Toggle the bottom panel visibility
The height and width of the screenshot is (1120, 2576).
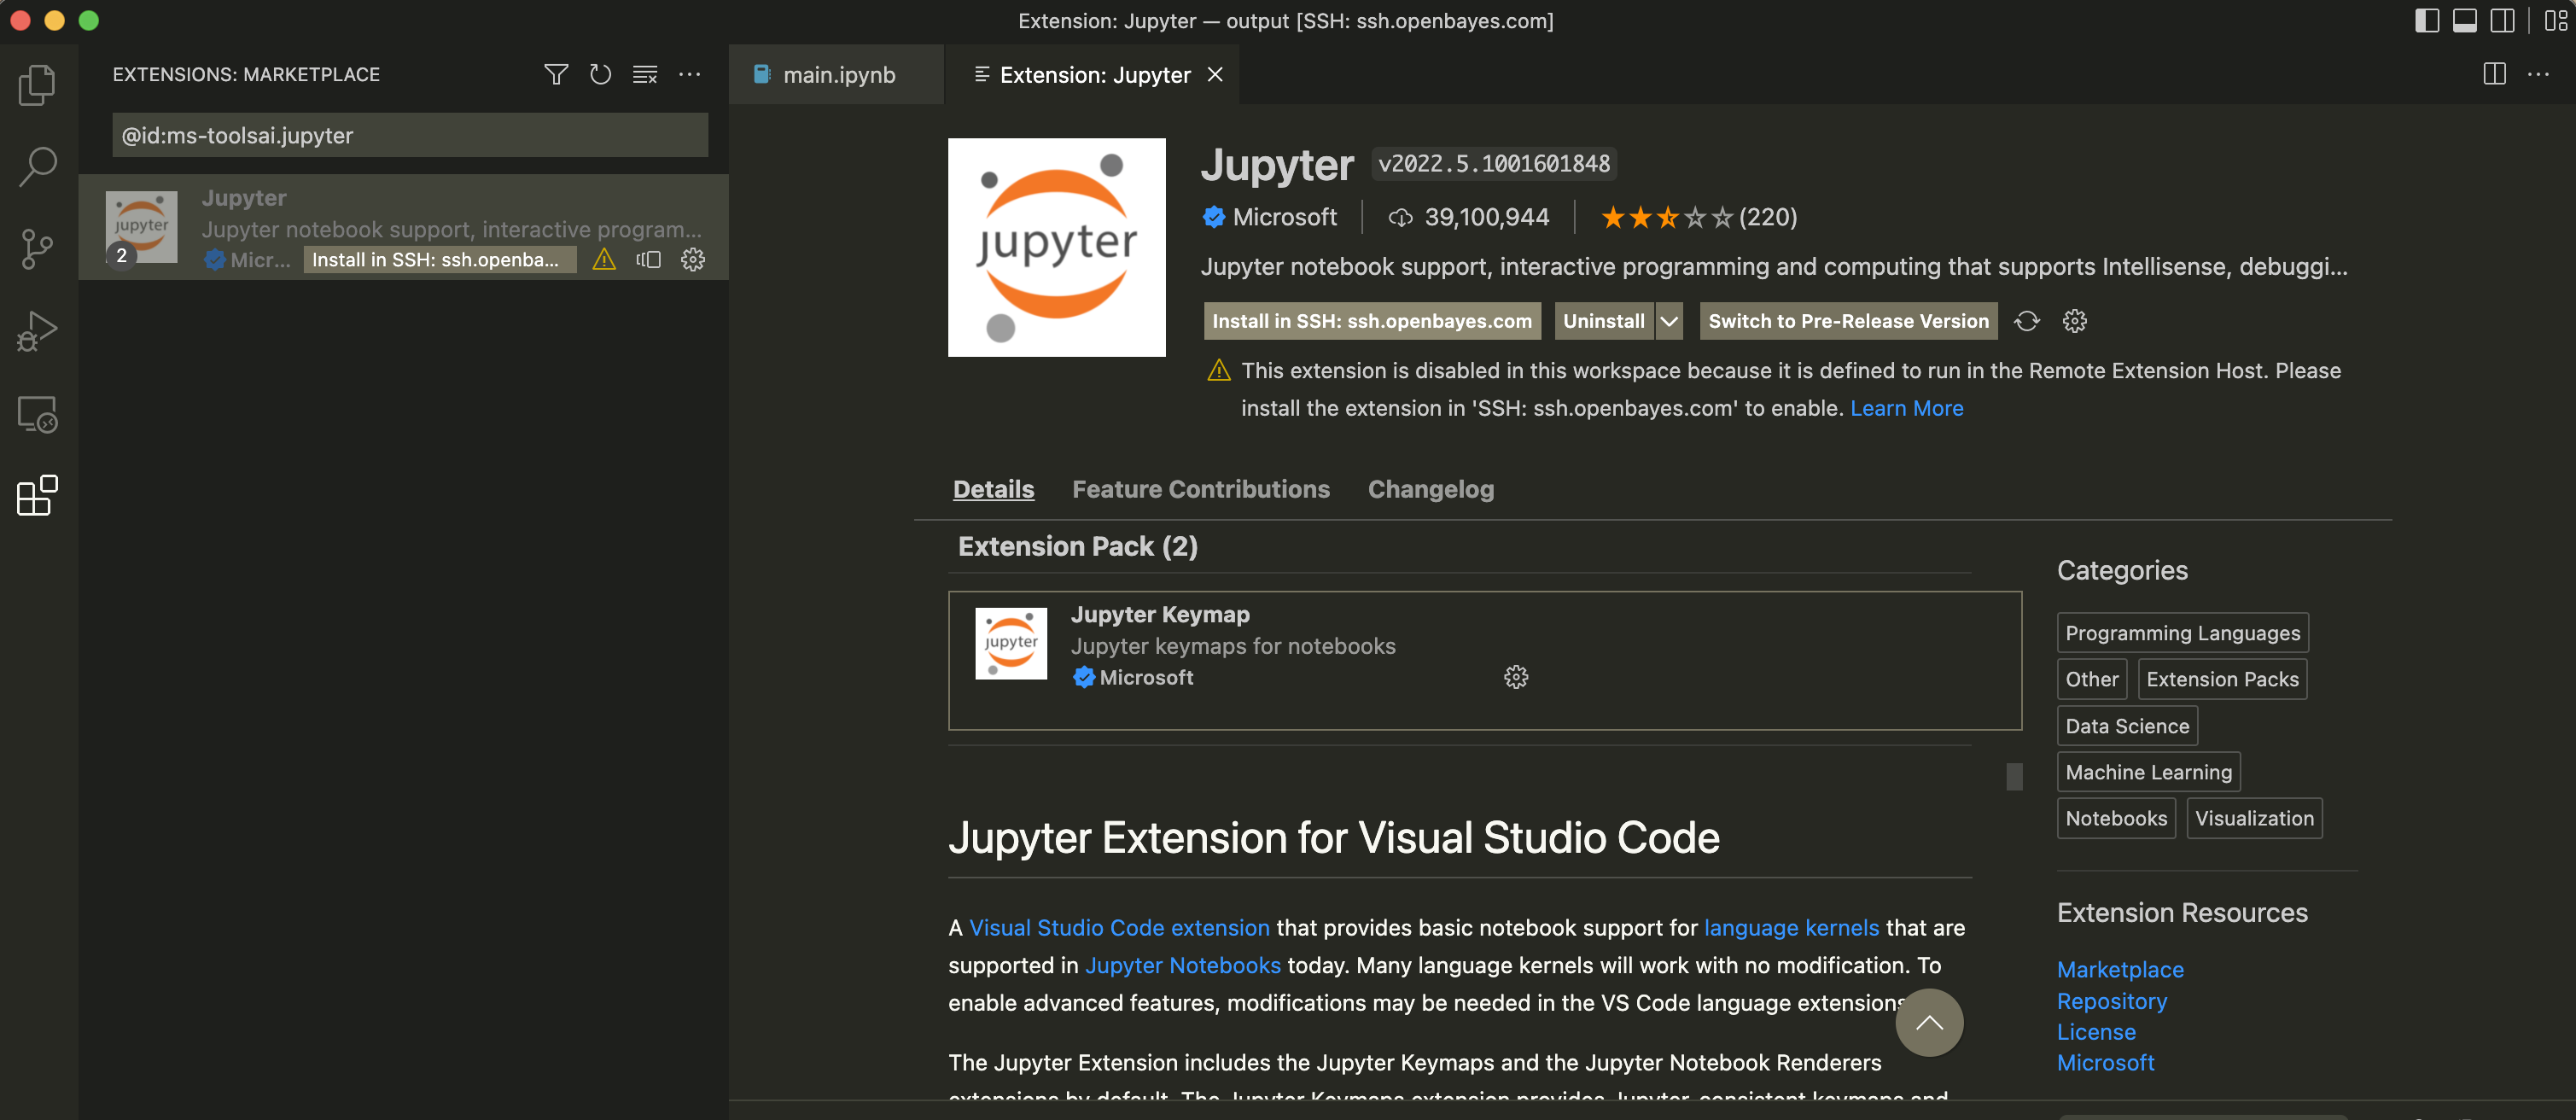(2464, 20)
